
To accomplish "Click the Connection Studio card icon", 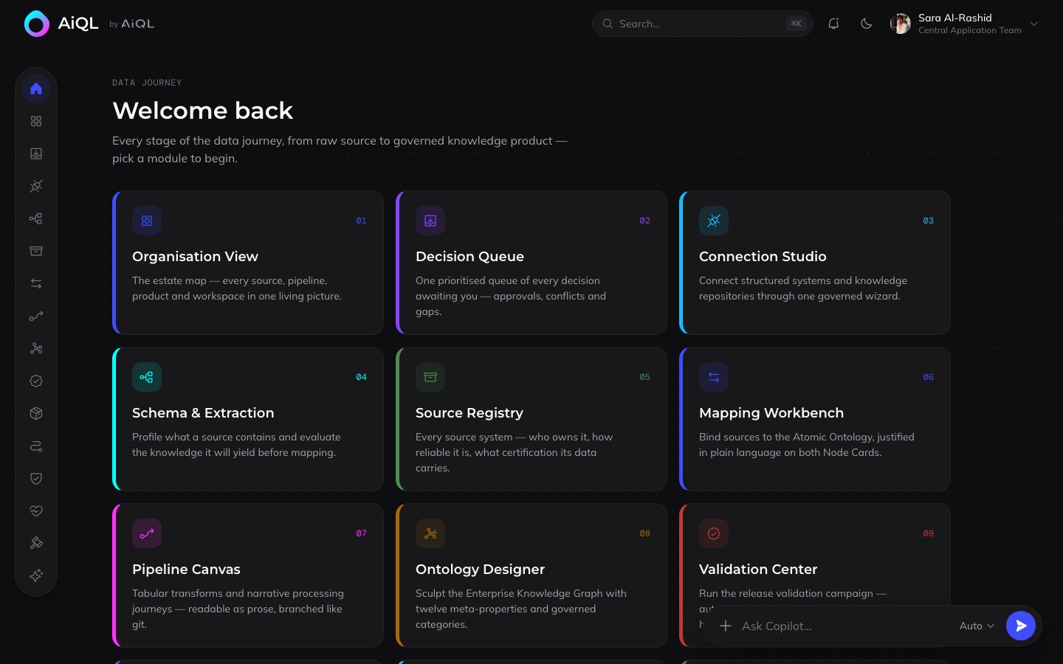I will [714, 221].
